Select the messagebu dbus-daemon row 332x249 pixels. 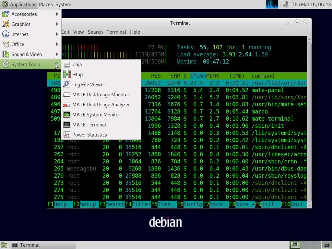point(177,169)
